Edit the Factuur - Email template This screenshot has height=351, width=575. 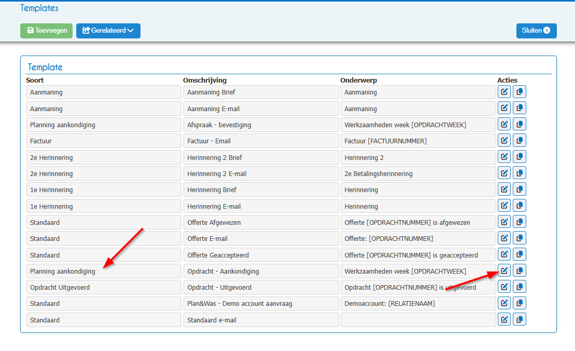504,140
